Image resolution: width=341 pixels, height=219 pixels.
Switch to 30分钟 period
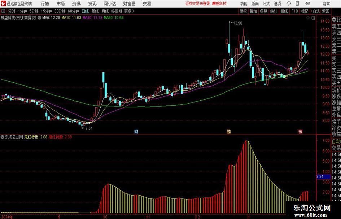60,11
